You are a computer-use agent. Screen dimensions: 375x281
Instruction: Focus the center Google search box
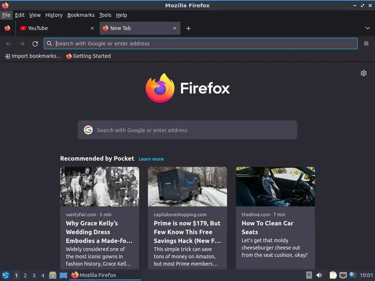[187, 130]
